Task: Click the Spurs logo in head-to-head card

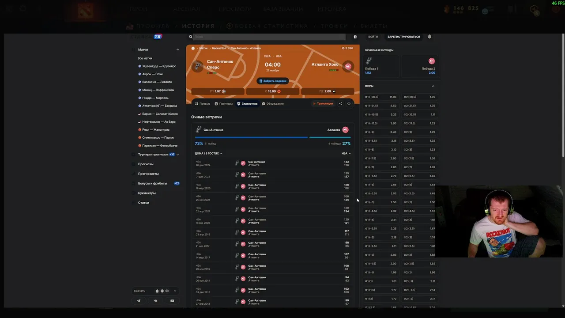Action: coord(199,130)
